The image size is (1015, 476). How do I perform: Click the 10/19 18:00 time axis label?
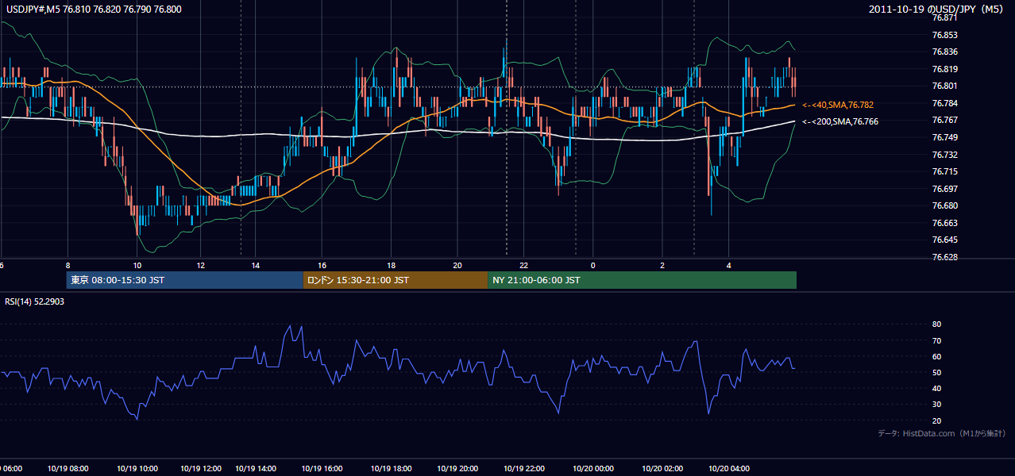coord(391,469)
